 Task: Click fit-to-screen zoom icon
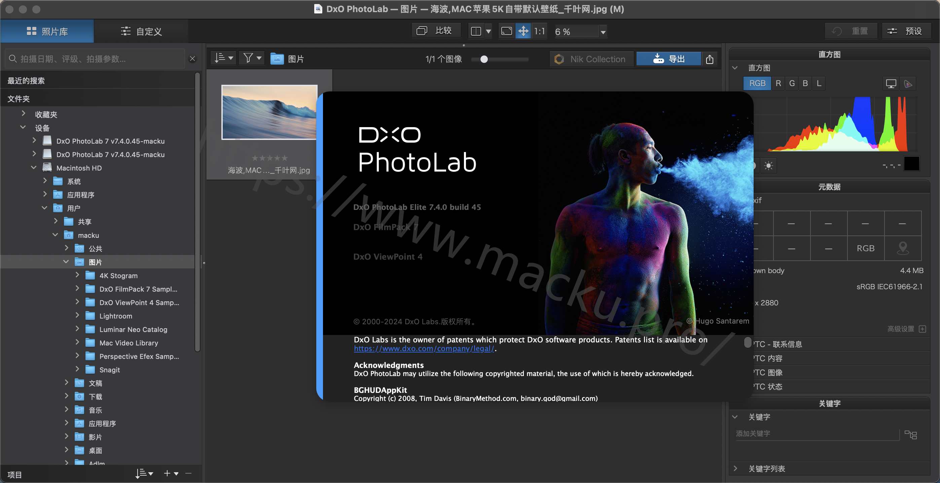coord(506,31)
